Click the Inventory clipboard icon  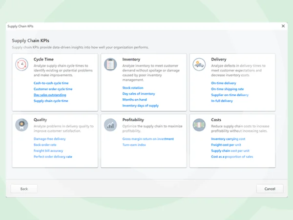coord(110,65)
